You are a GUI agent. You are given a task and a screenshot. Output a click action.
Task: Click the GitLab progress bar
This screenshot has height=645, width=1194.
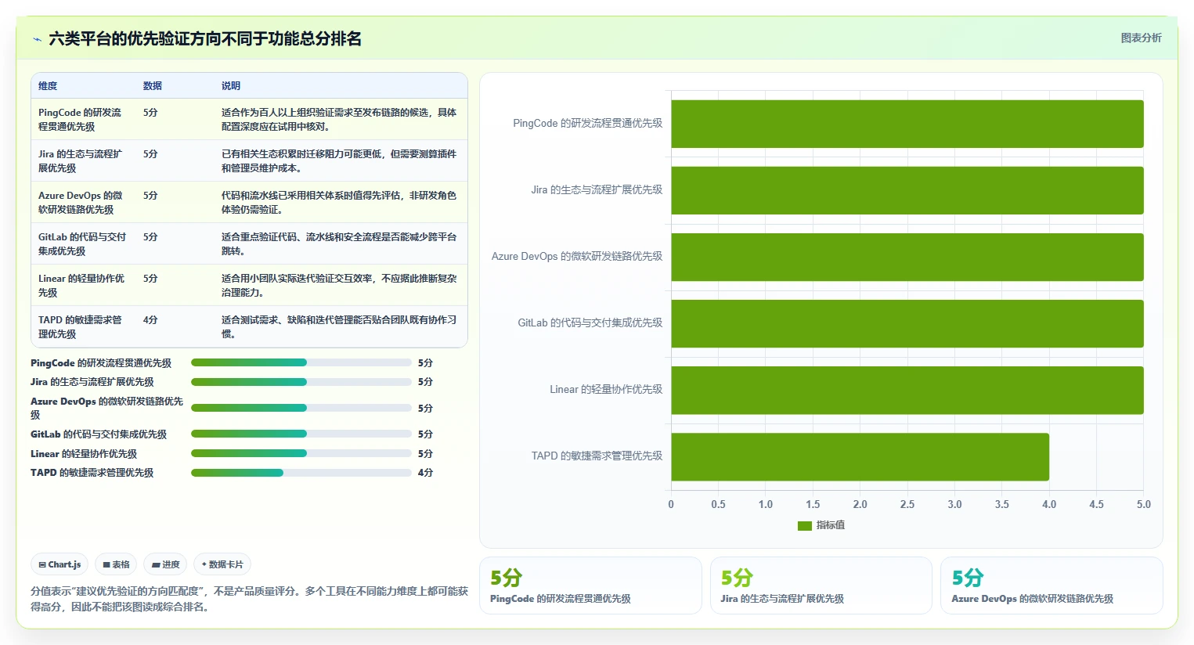click(301, 434)
